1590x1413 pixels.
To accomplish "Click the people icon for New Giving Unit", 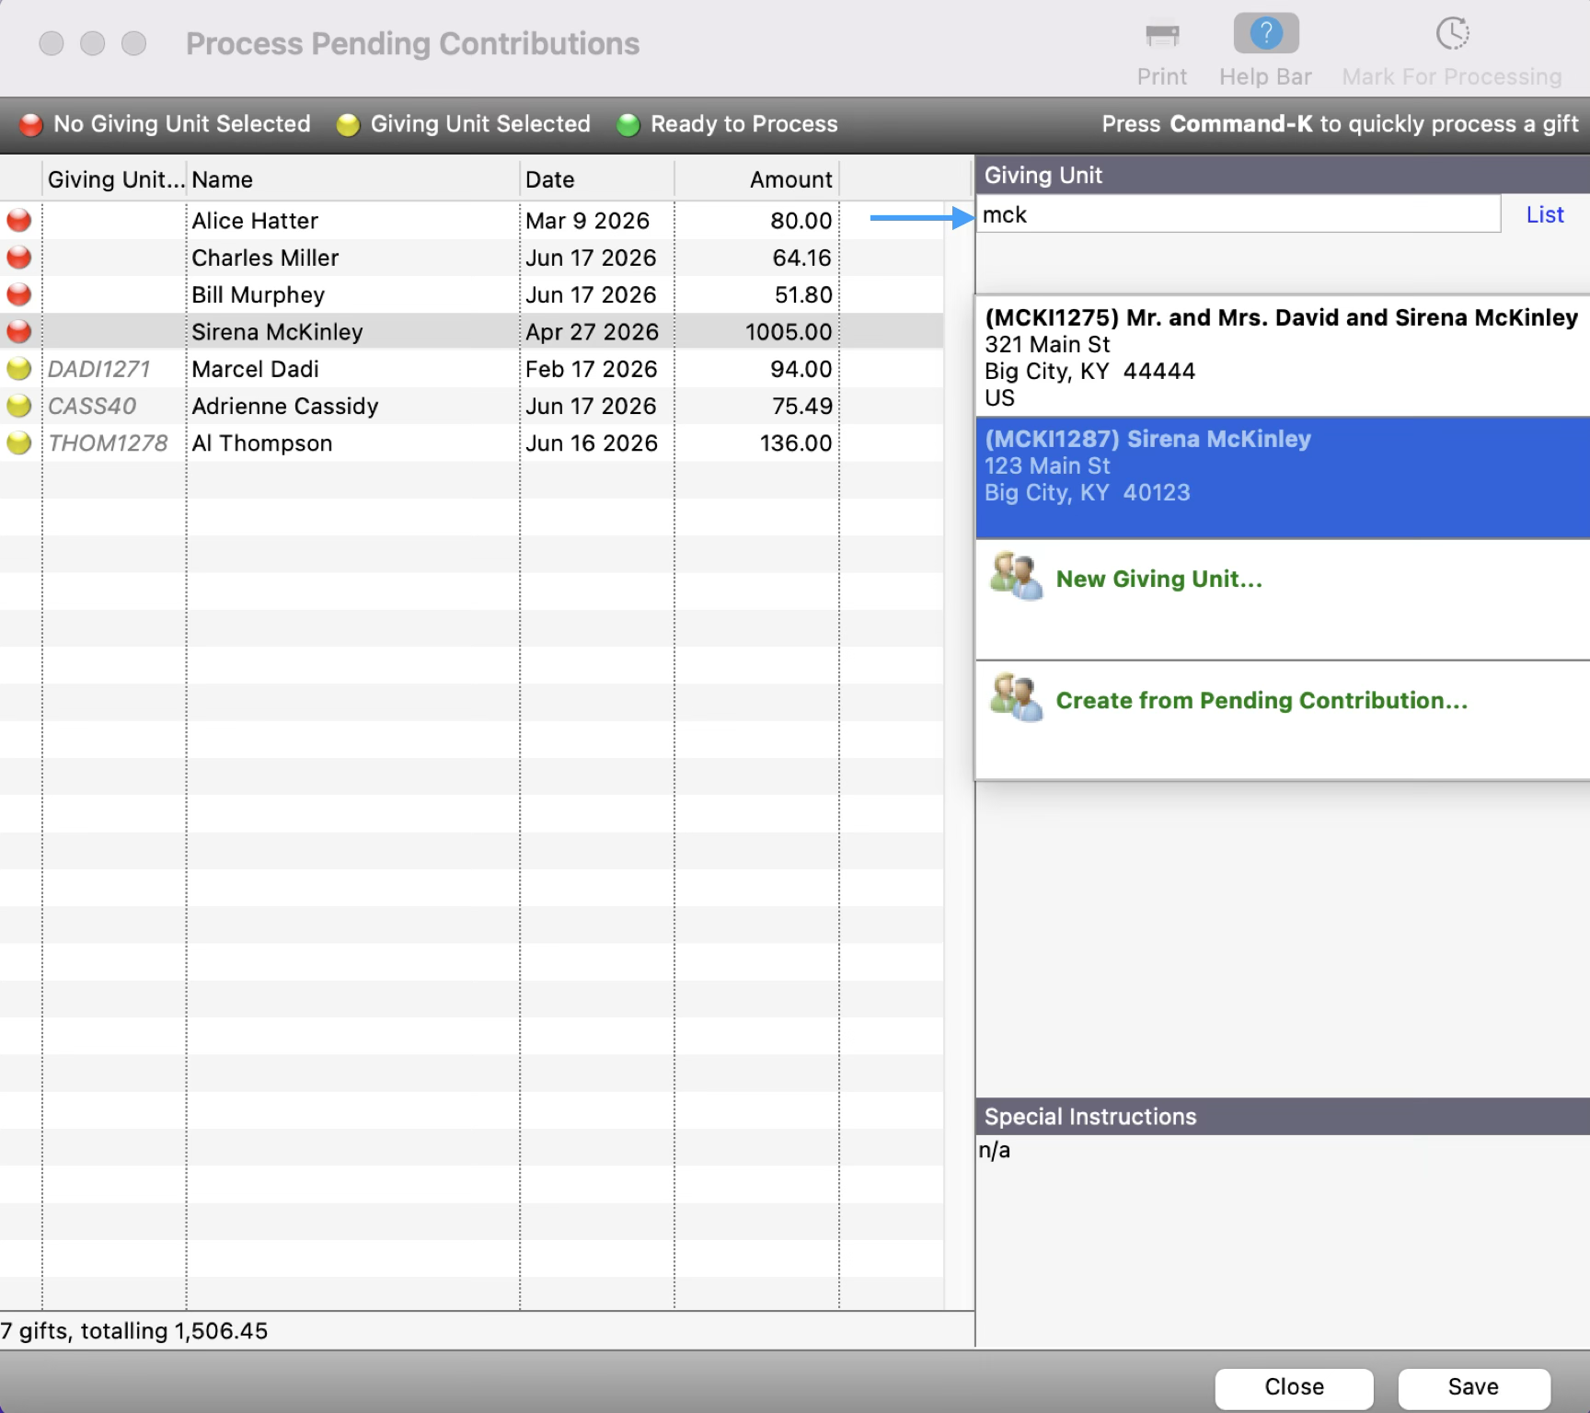I will pyautogui.click(x=1016, y=577).
